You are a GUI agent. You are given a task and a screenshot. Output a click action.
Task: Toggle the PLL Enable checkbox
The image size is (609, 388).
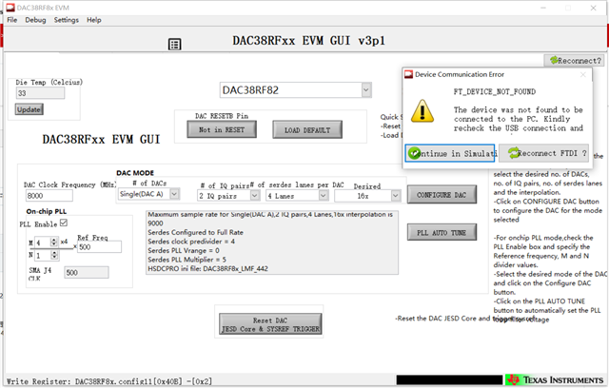click(x=64, y=223)
